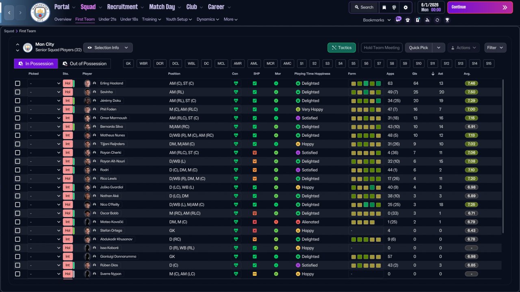Click the globe world icon in top bar
Viewport: 520px width, 292px height.
click(x=394, y=7)
